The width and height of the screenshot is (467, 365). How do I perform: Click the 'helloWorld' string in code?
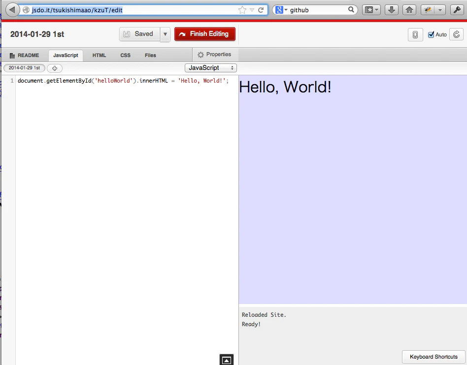coord(113,81)
